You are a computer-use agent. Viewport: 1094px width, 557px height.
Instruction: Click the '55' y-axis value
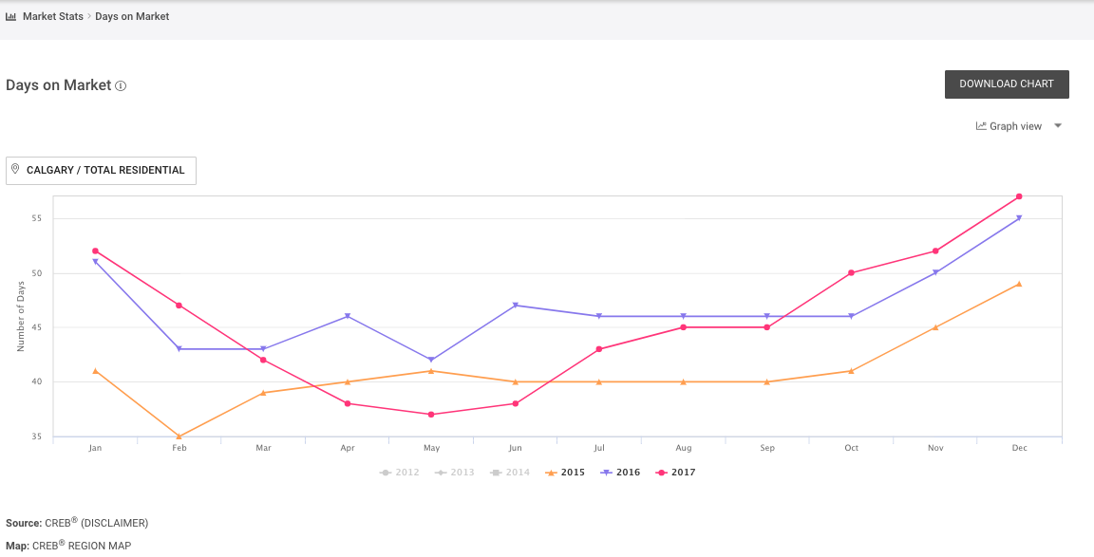[x=38, y=218]
